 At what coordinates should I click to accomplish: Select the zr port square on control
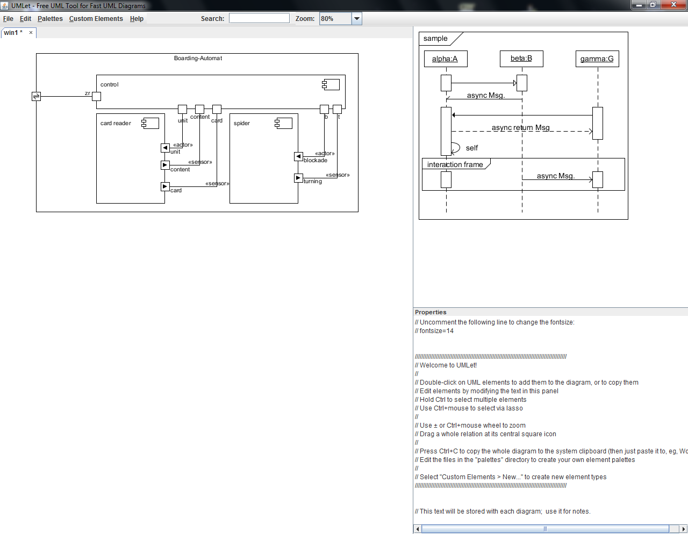click(x=96, y=97)
